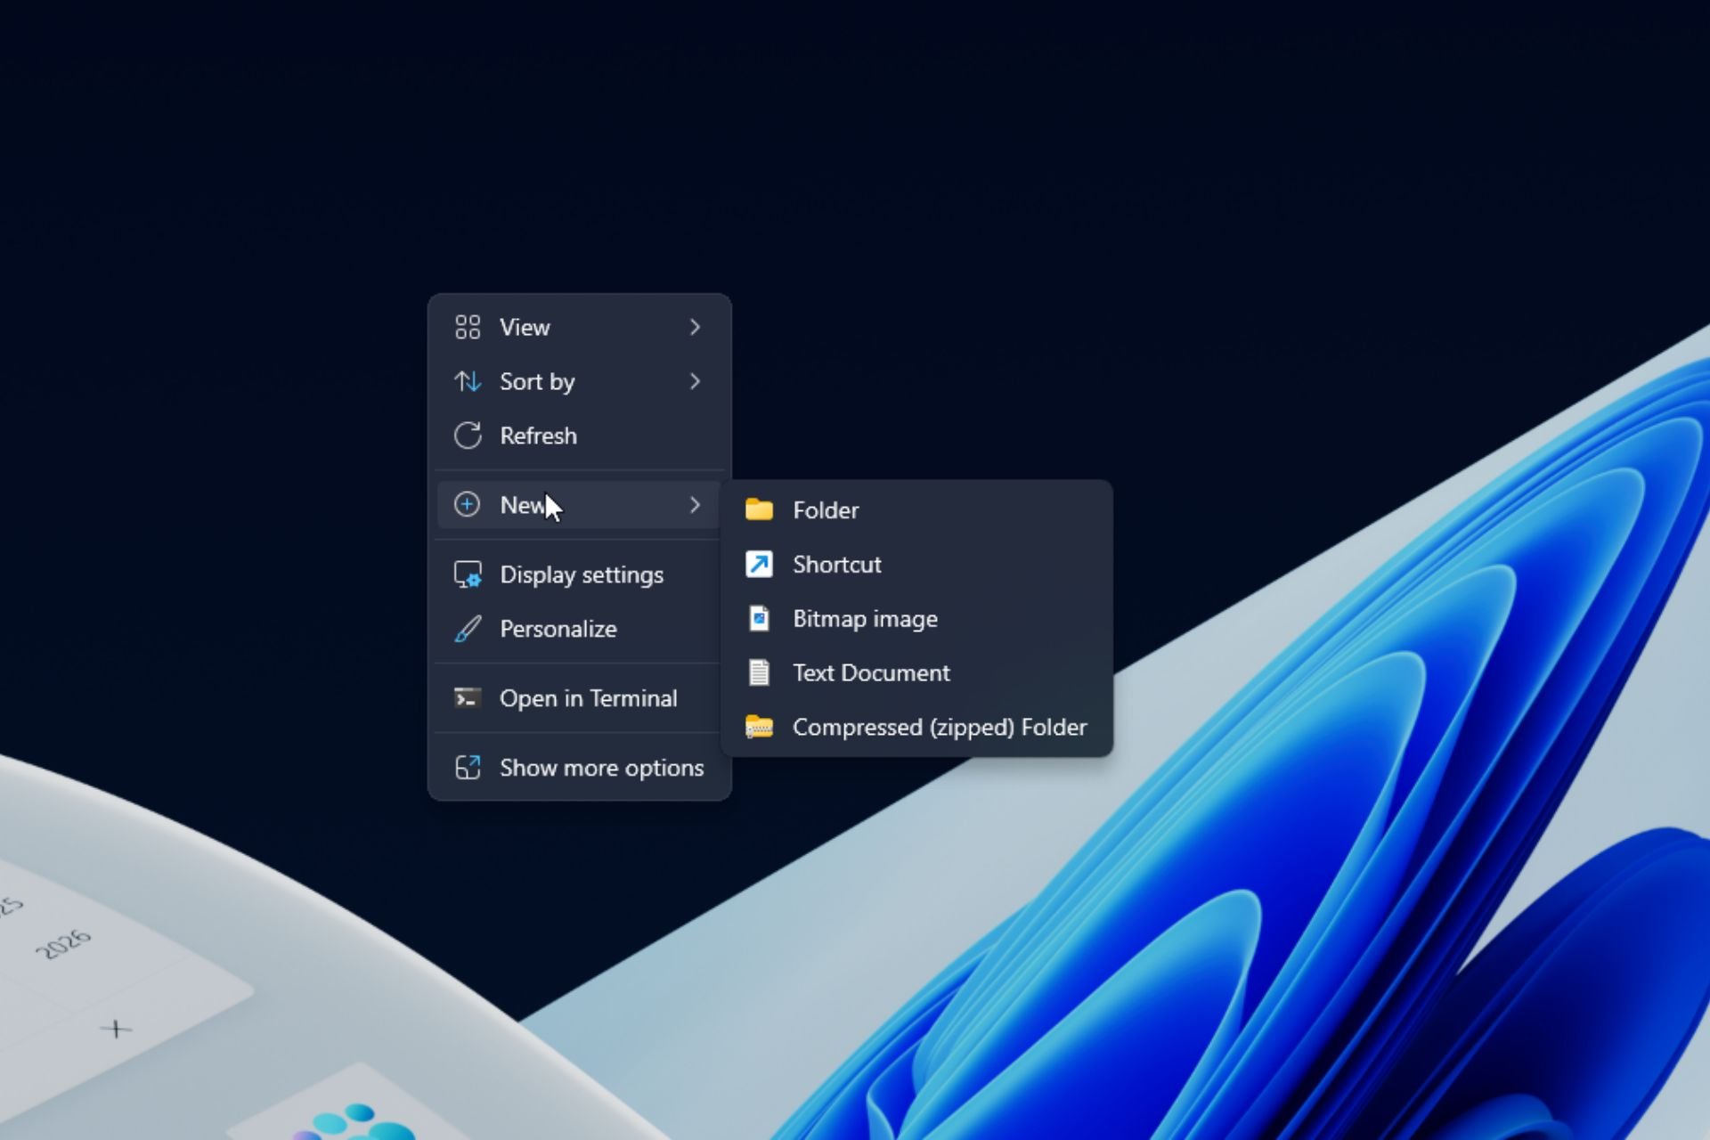The height and width of the screenshot is (1140, 1710).
Task: Click the Refresh icon in context menu
Action: 466,436
